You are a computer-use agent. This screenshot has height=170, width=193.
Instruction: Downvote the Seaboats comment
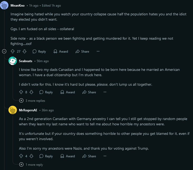click(x=31, y=92)
